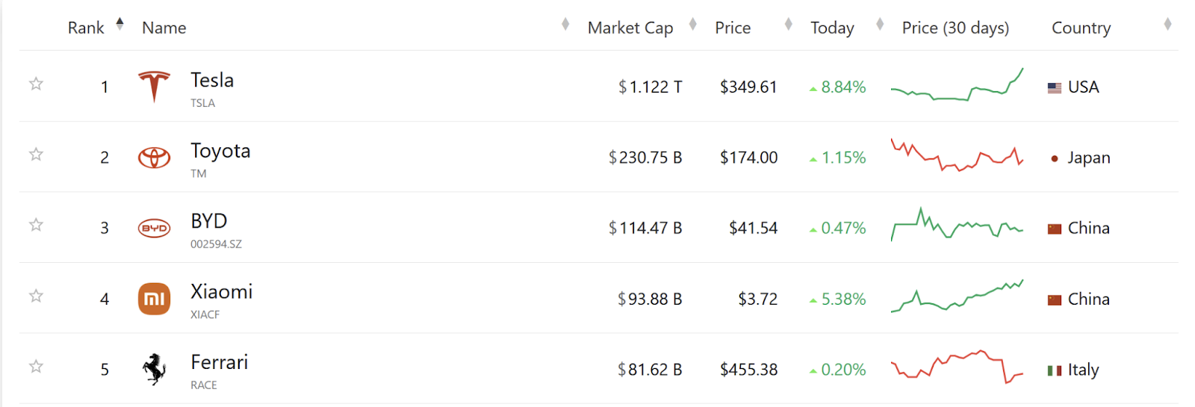The height and width of the screenshot is (407, 1195).
Task: Click the Xiaomi orange logo icon
Action: click(155, 299)
